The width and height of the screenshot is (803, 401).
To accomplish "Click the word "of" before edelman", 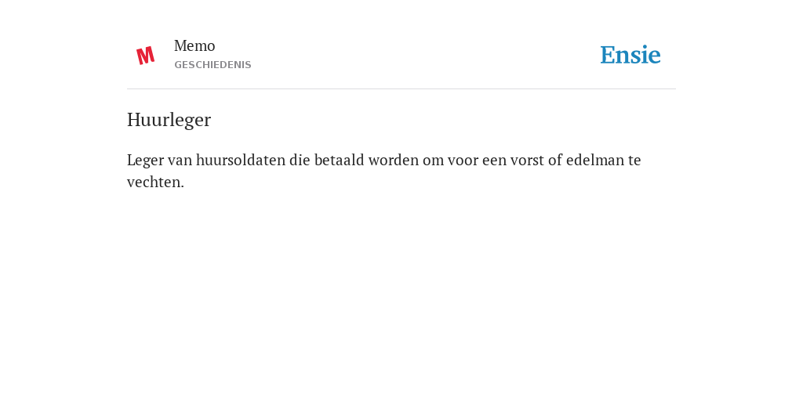I will coord(555,160).
